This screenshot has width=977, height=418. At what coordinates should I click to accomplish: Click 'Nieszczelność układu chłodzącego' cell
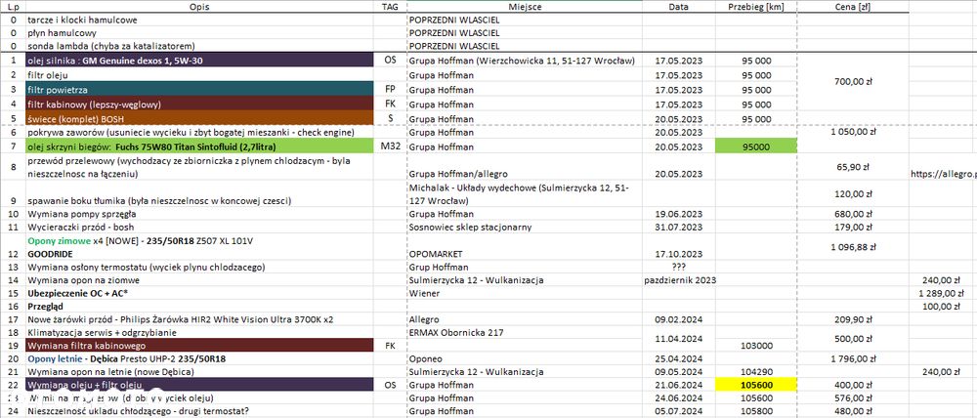pos(199,411)
